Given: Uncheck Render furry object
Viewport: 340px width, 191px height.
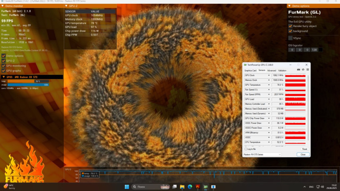Looking at the screenshot, I should click(x=290, y=26).
